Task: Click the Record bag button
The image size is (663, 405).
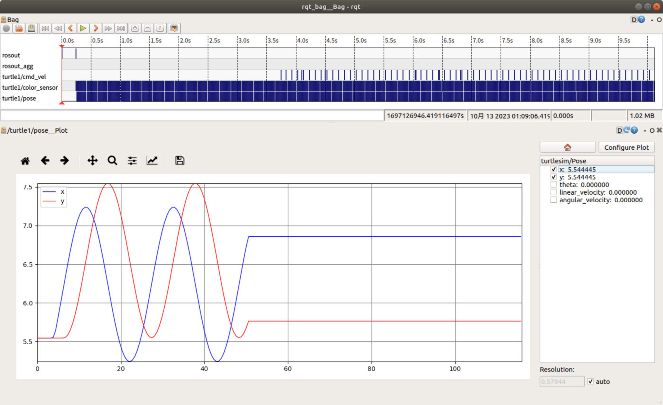Action: point(6,28)
